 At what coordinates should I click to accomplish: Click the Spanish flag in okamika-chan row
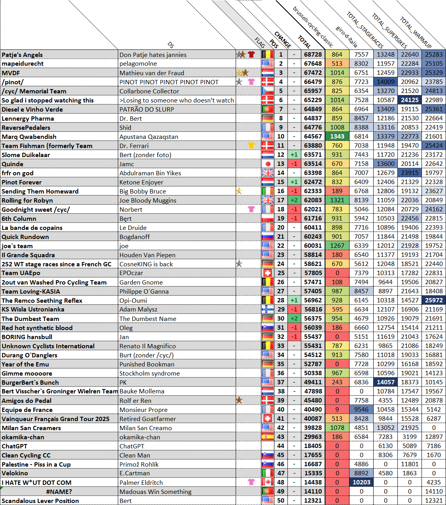pos(268,437)
